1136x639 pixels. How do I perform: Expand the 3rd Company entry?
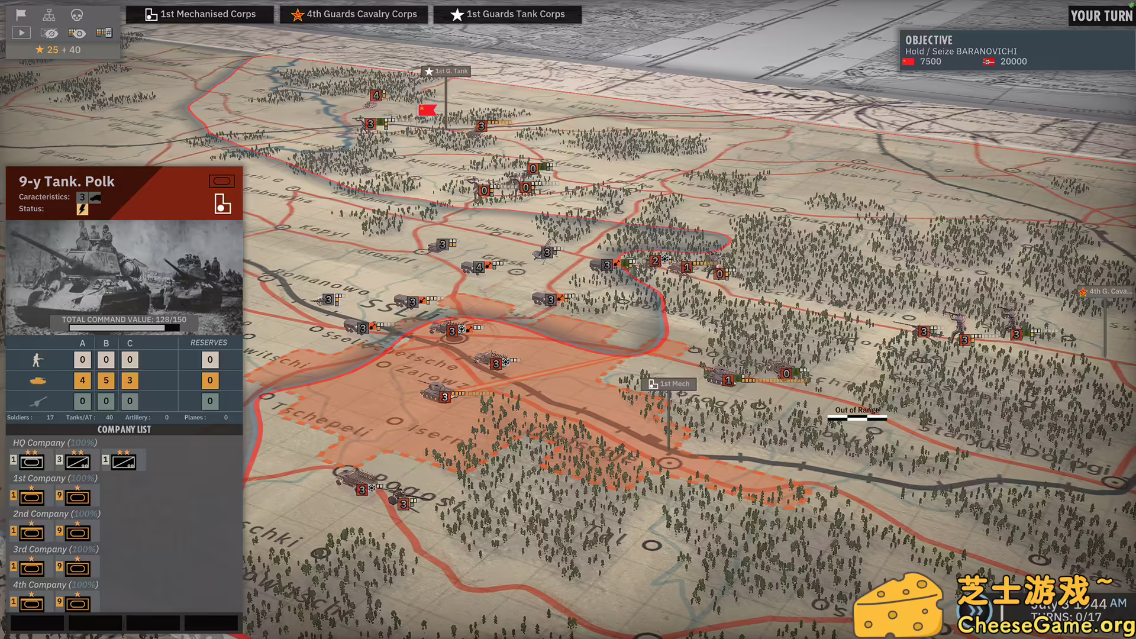point(54,548)
